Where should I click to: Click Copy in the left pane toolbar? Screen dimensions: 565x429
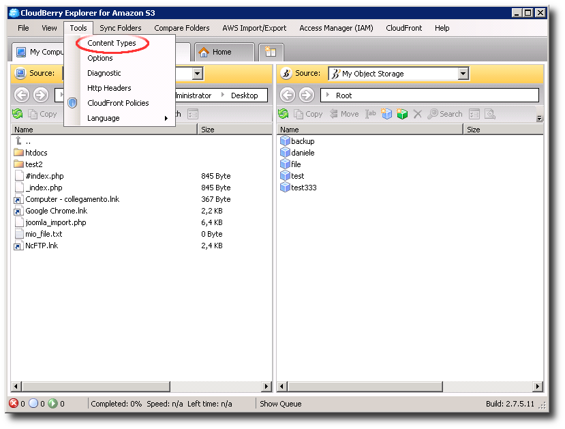click(x=43, y=114)
